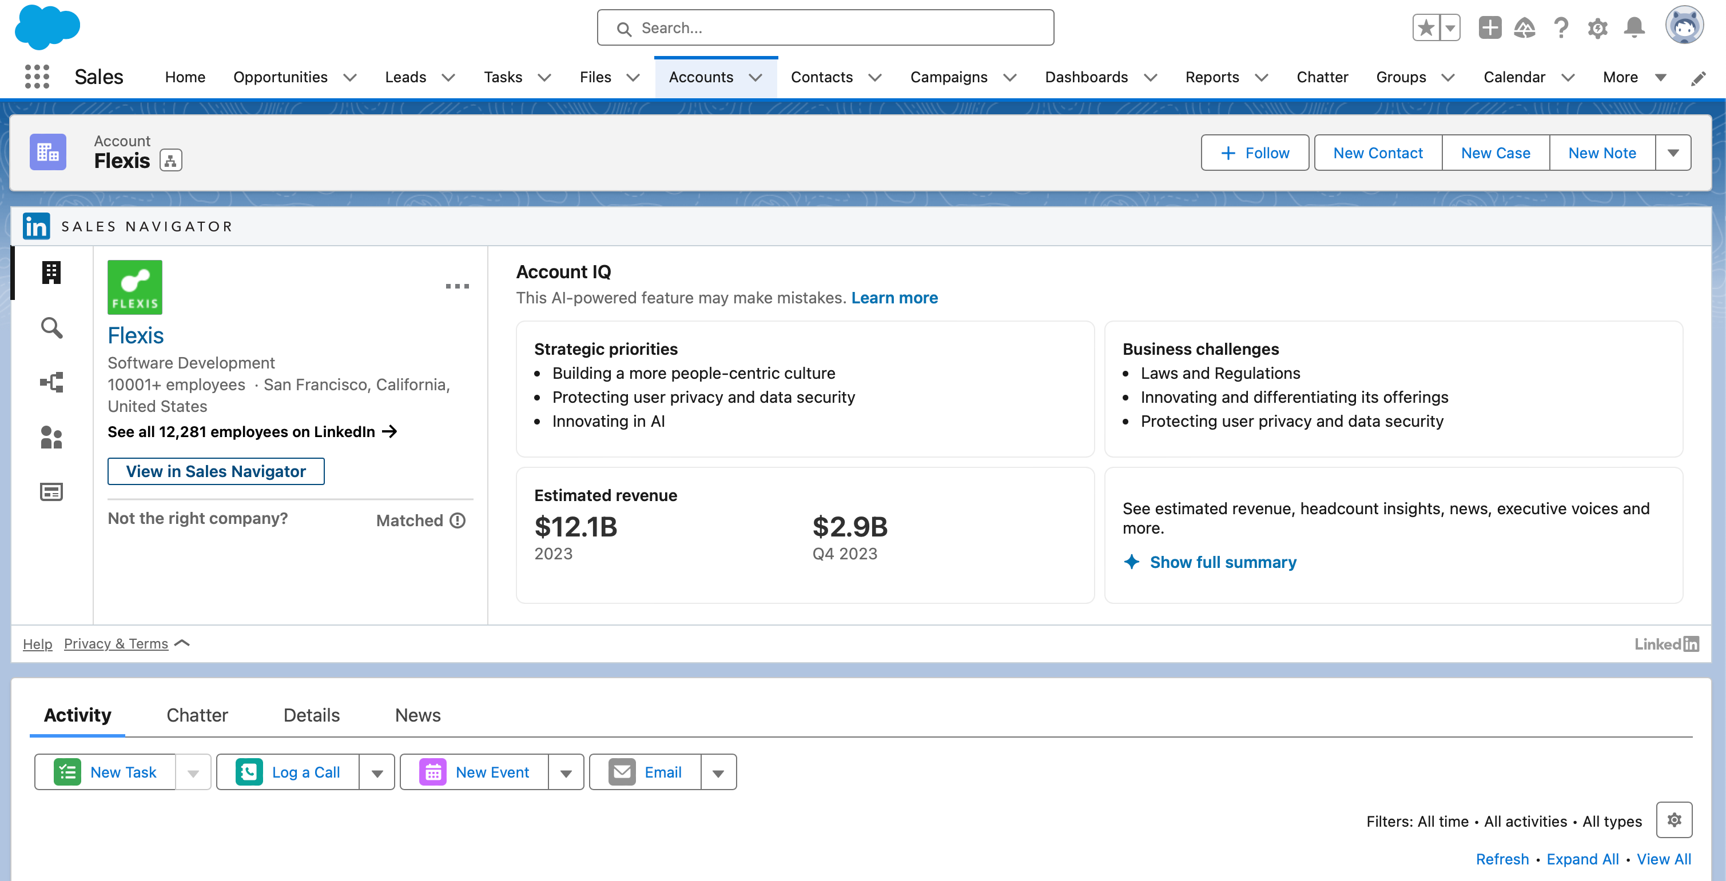Click the New Note button
The image size is (1726, 881).
coord(1602,153)
